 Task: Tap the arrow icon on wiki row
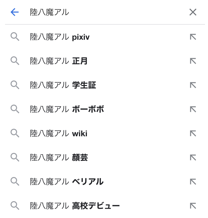click(x=193, y=134)
